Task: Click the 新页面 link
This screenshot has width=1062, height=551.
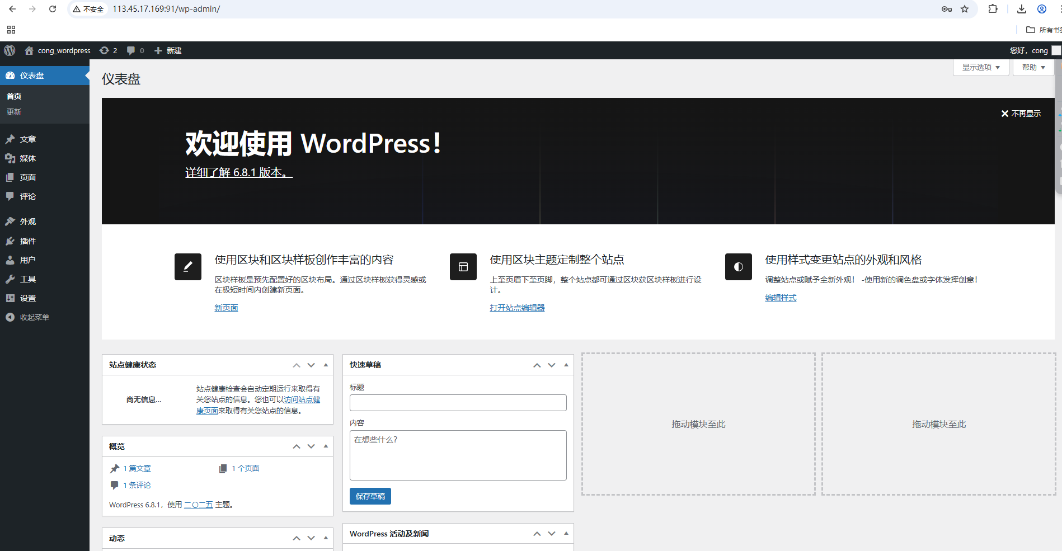Action: pos(226,308)
